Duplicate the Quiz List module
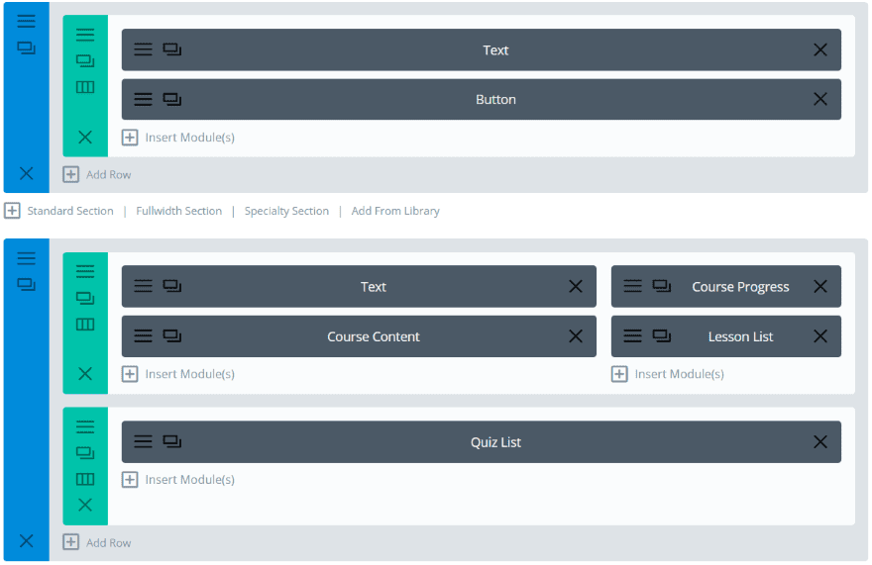 tap(172, 442)
